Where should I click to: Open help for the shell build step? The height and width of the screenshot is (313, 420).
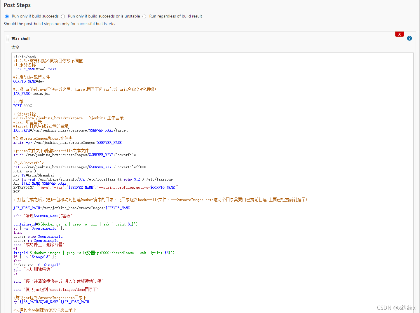[409, 38]
